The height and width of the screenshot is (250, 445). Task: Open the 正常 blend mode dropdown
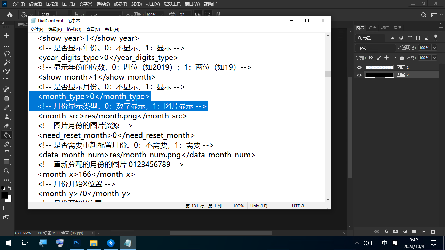[x=375, y=48]
